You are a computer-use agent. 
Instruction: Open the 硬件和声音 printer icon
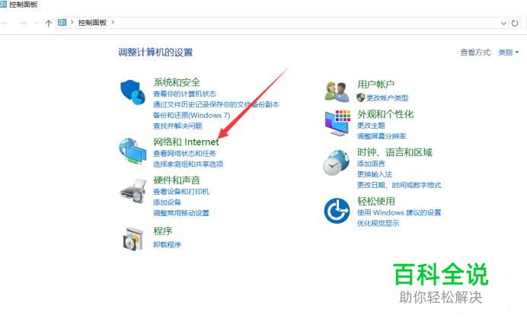[x=133, y=190]
